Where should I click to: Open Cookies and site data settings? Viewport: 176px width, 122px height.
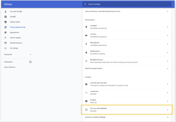pos(127,84)
